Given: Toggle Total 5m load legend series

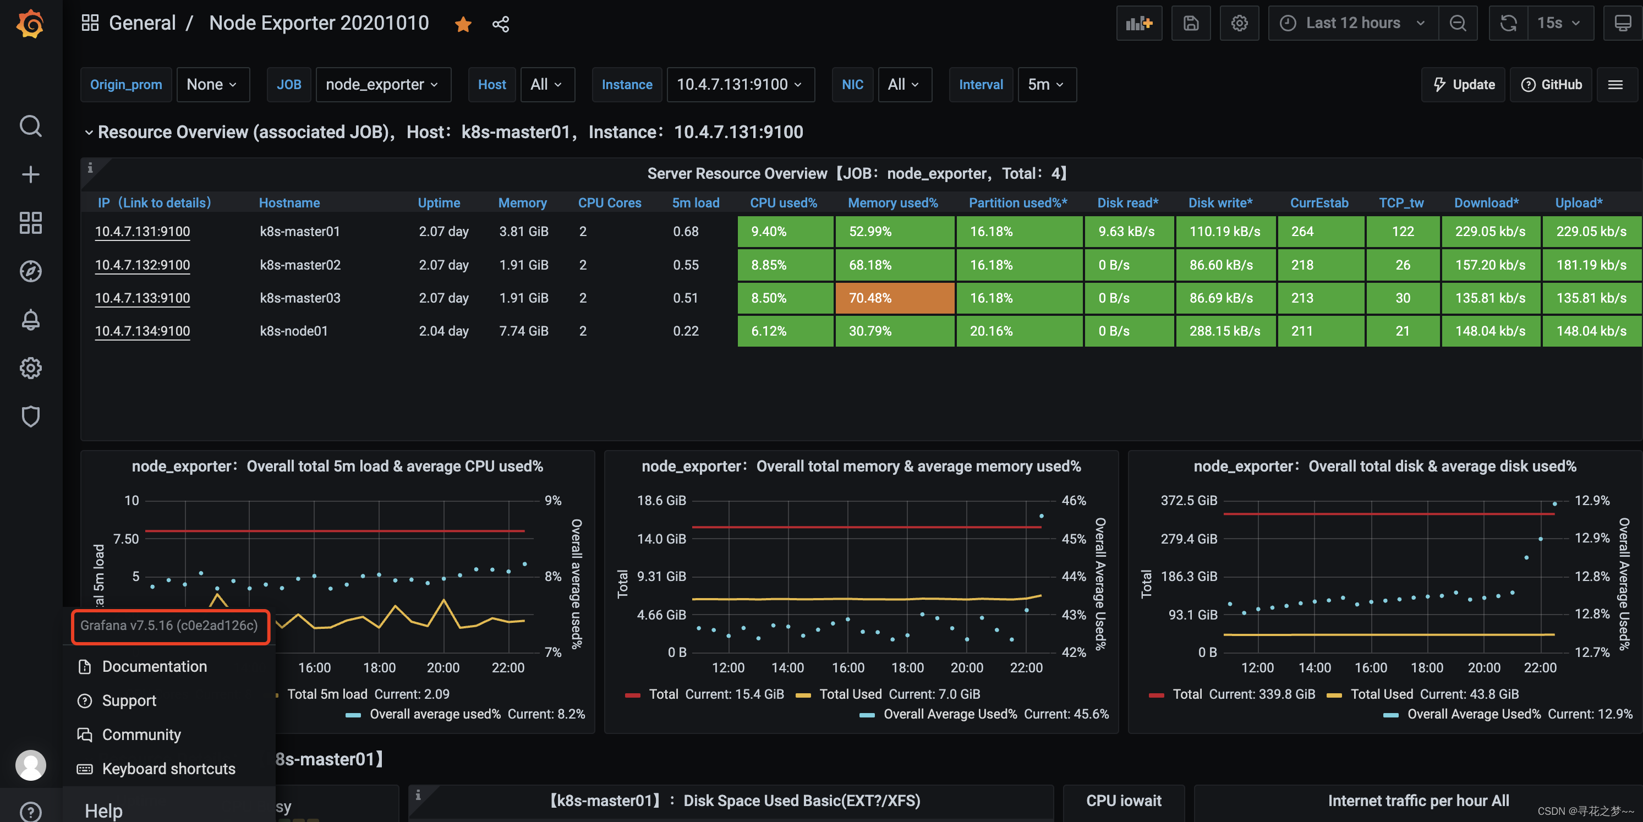Looking at the screenshot, I should pos(327,694).
